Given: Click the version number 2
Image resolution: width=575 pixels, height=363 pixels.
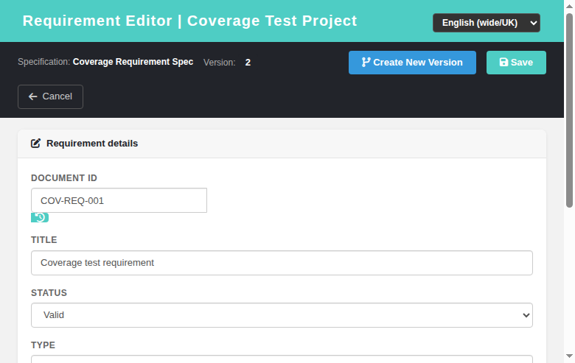Looking at the screenshot, I should (248, 63).
